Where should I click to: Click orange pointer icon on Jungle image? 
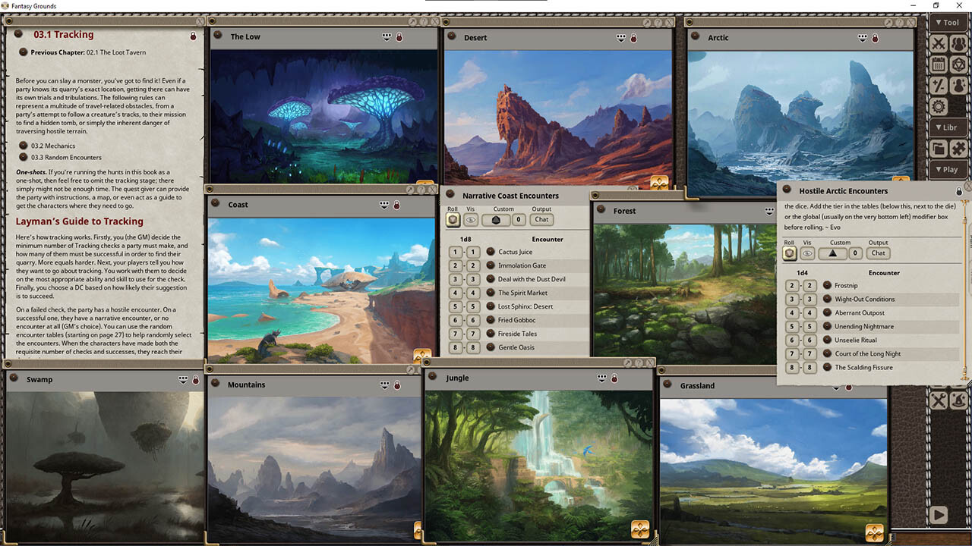639,529
